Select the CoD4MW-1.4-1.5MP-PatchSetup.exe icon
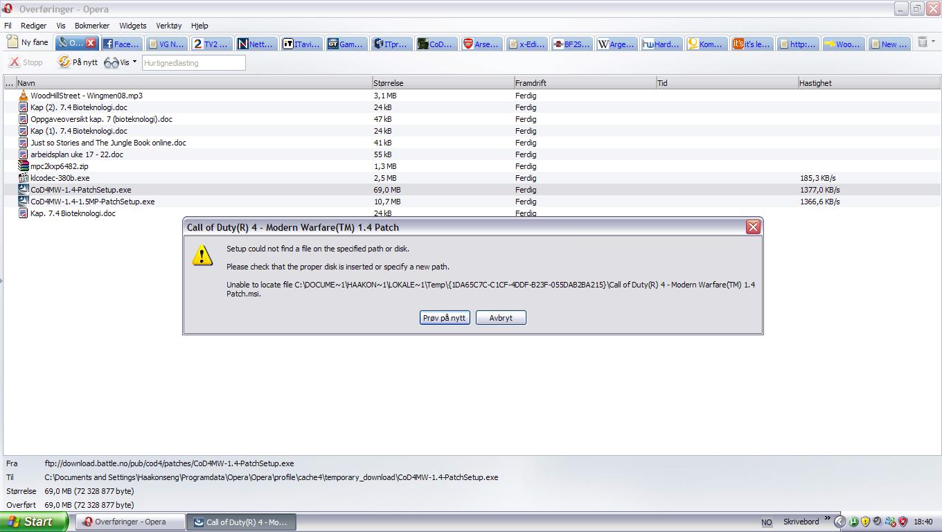 point(24,202)
